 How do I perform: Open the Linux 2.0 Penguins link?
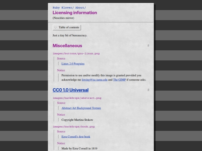(73, 64)
